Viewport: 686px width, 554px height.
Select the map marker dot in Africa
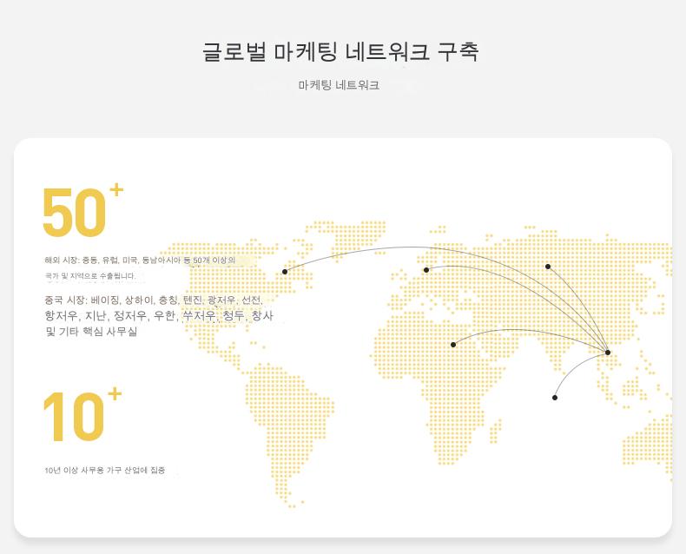tap(453, 345)
